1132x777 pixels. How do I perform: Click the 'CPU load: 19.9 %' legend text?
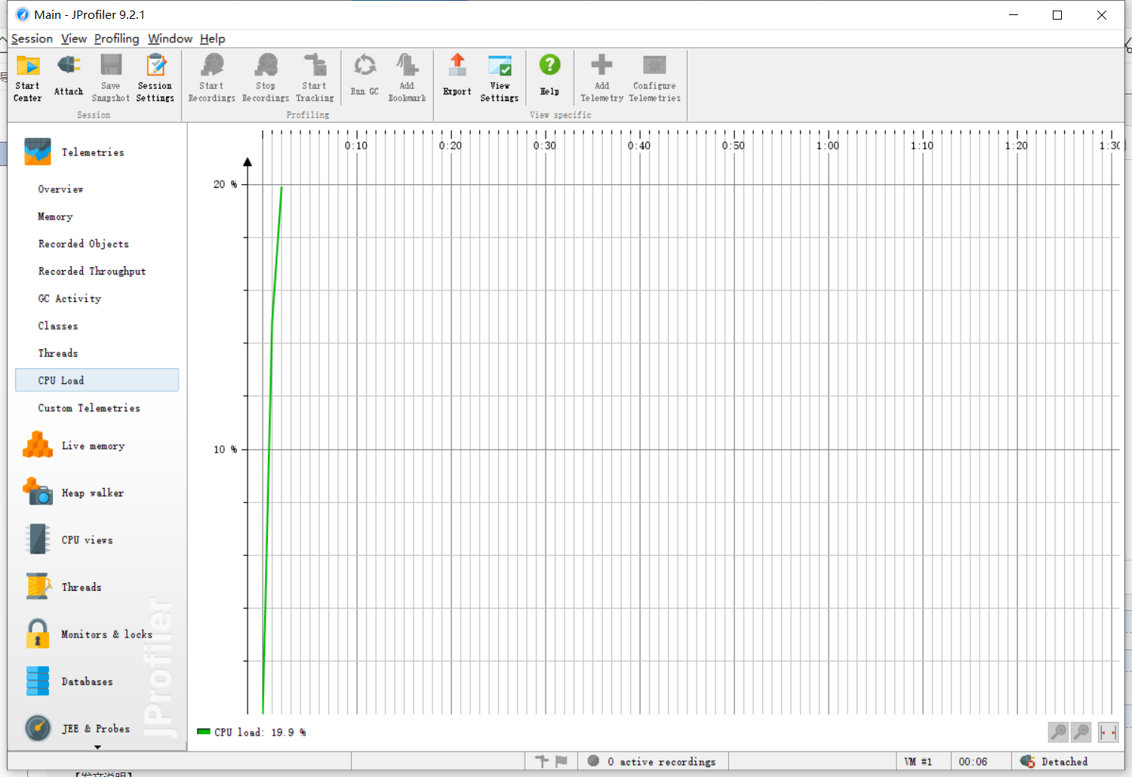click(x=260, y=732)
